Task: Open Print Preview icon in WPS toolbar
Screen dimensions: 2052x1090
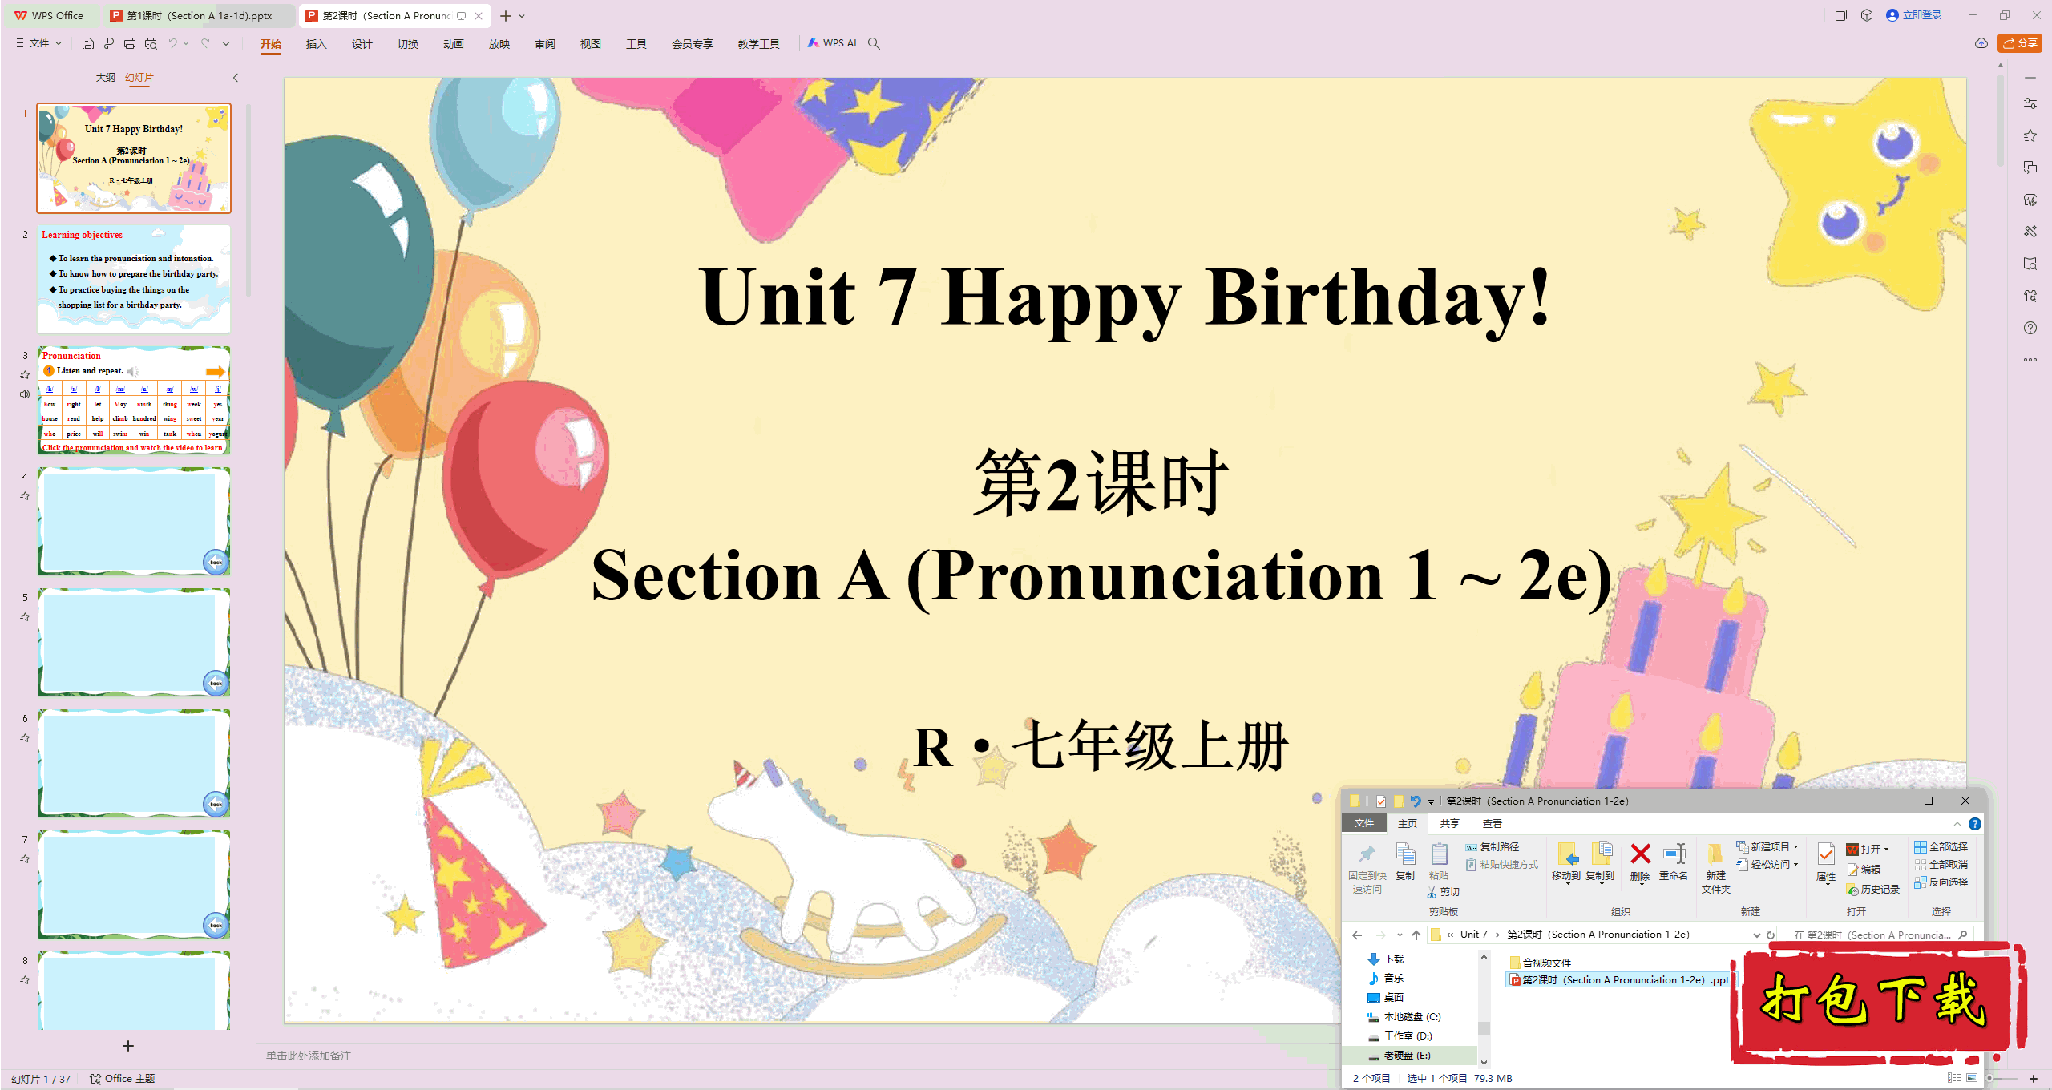Action: [151, 43]
